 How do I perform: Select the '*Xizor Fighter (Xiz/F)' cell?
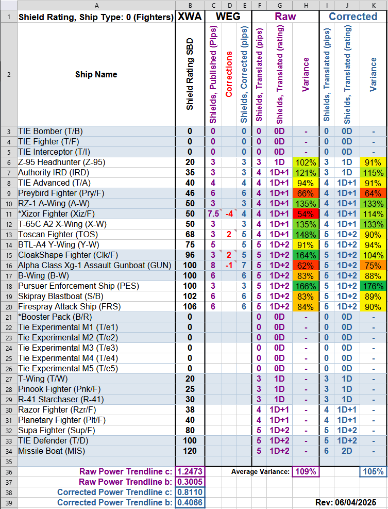coord(96,214)
